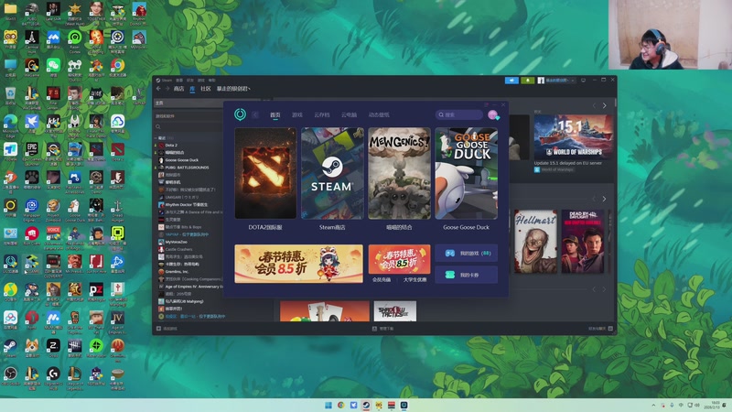The width and height of the screenshot is (732, 412).
Task: Select Goose Goose Duck in library list
Action: 181,160
